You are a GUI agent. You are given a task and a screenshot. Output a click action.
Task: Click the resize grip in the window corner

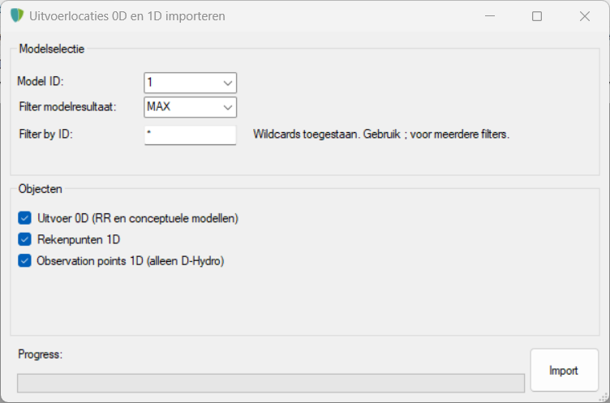click(x=604, y=397)
